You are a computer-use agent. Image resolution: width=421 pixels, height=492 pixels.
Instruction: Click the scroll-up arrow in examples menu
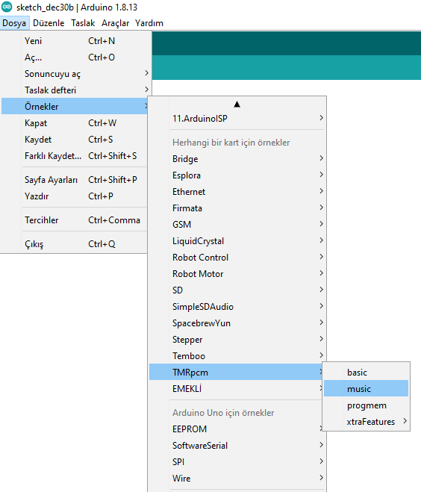point(237,105)
